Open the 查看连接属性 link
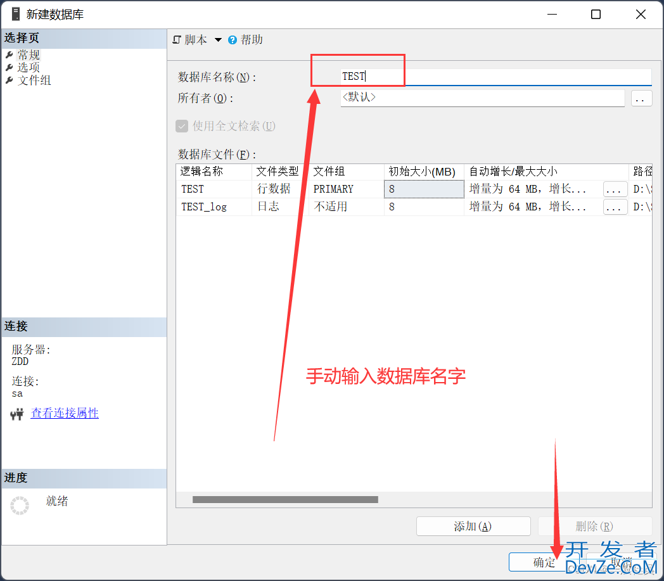 [x=65, y=413]
